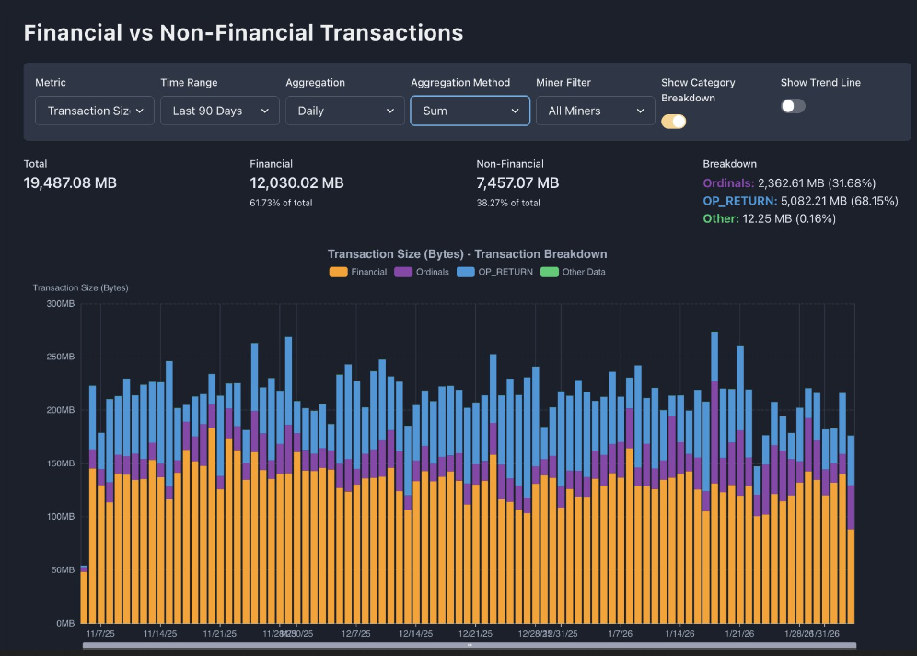
Task: Expand the Miner Filter All Miners dropdown
Action: point(595,111)
